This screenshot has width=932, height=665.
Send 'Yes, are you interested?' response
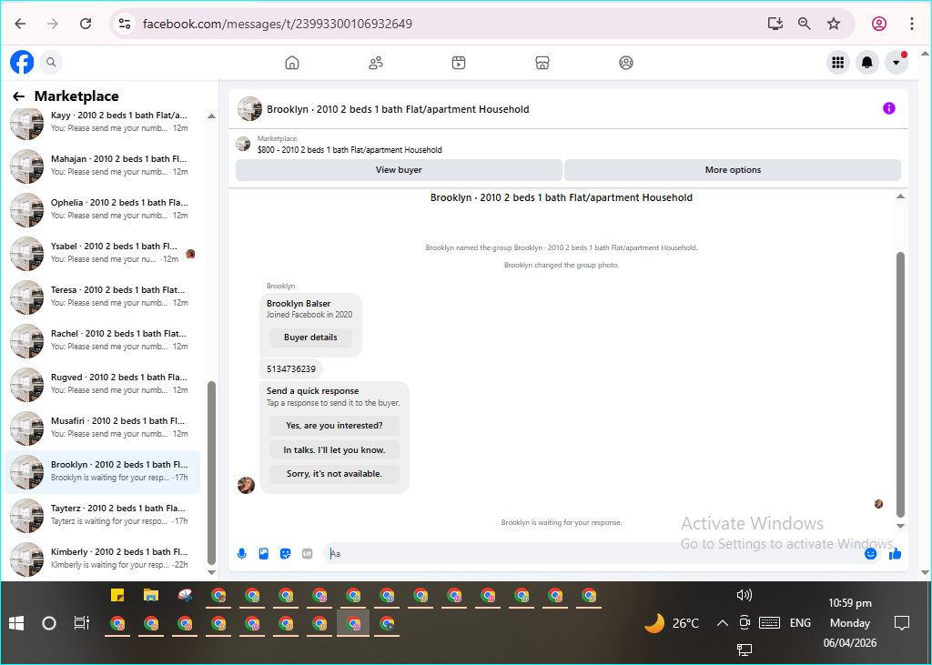point(334,426)
